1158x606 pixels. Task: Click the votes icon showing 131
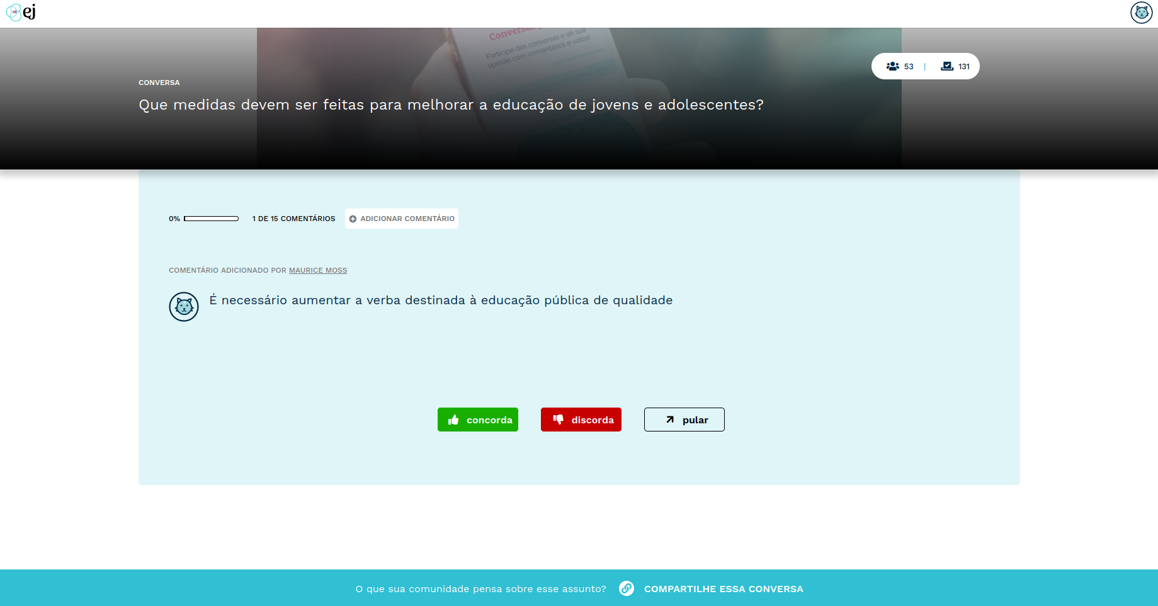coord(947,66)
